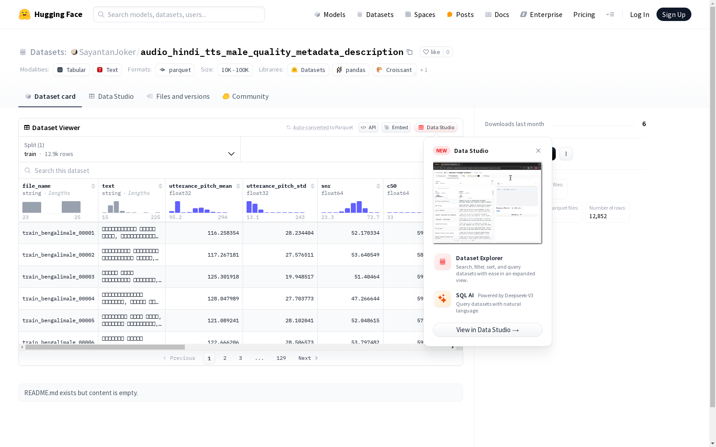Open the Dataset card tab
Screen dimensions: 716x447
pyautogui.click(x=50, y=97)
